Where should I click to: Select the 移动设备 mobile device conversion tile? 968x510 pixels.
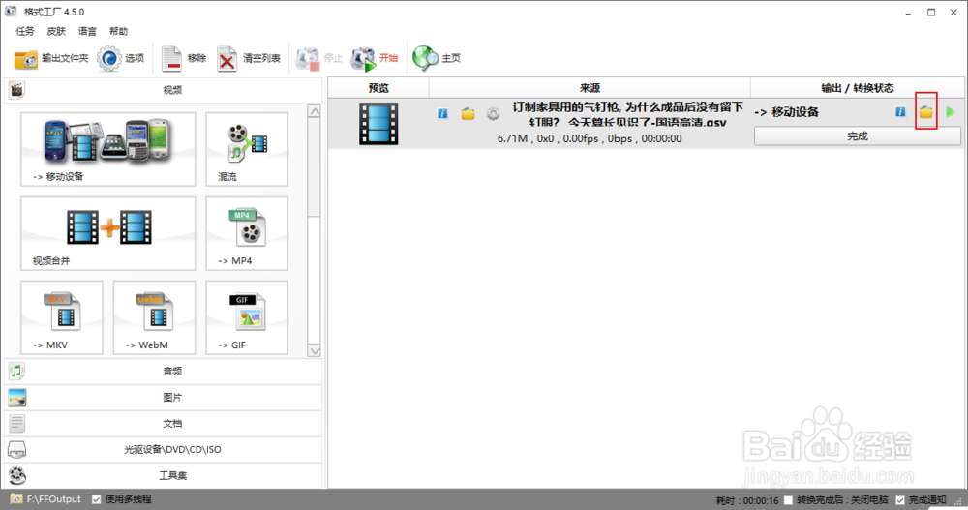coord(108,149)
